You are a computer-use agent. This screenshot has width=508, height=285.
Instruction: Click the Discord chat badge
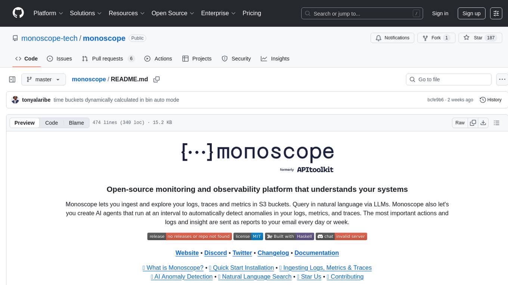coord(341,236)
